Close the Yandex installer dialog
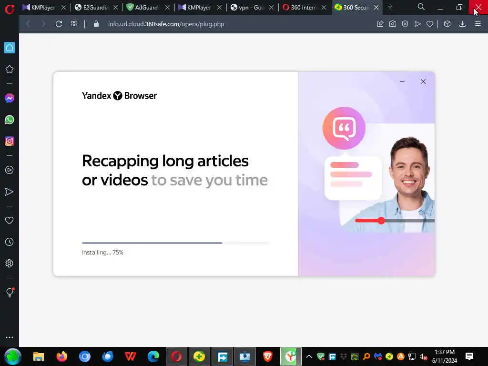 coord(423,81)
